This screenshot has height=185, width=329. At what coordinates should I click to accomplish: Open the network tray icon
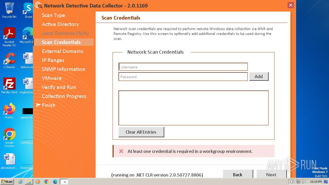click(298, 182)
